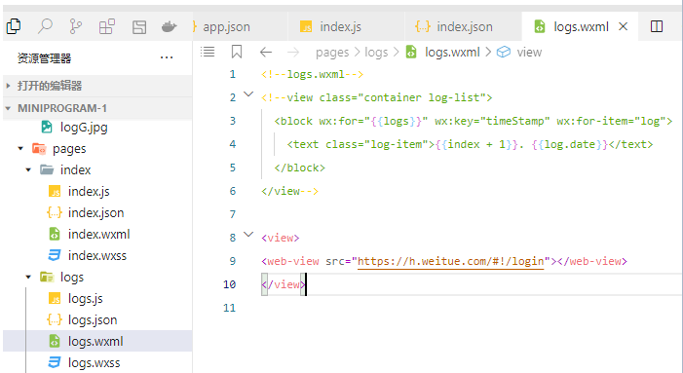Close the logs.wxml tab
Image resolution: width=683 pixels, height=373 pixels.
pyautogui.click(x=623, y=26)
